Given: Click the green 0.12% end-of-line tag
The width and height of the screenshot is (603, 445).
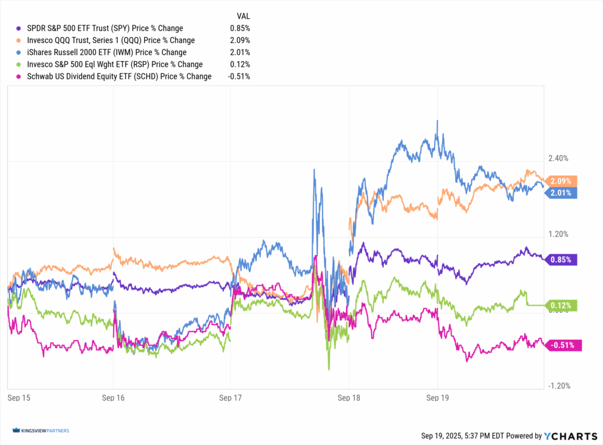Looking at the screenshot, I should coord(562,305).
